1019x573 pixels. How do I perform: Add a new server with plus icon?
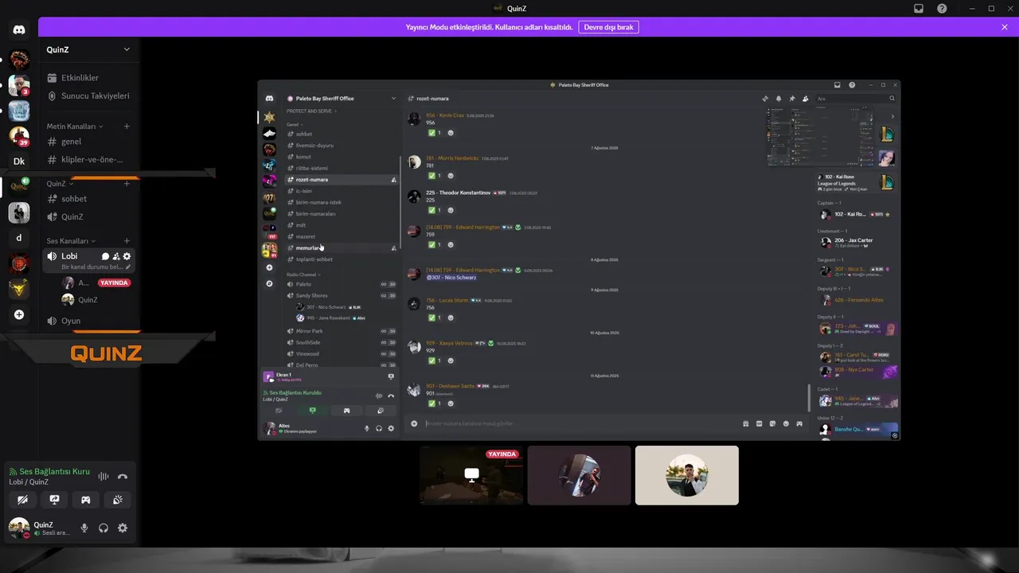click(x=19, y=314)
